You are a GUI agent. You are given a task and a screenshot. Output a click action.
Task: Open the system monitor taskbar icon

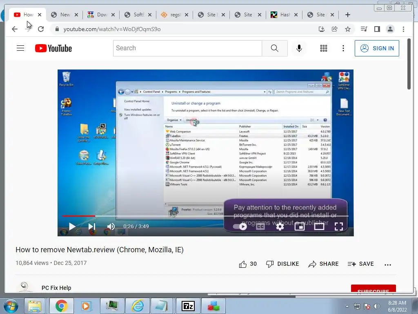coord(112,306)
